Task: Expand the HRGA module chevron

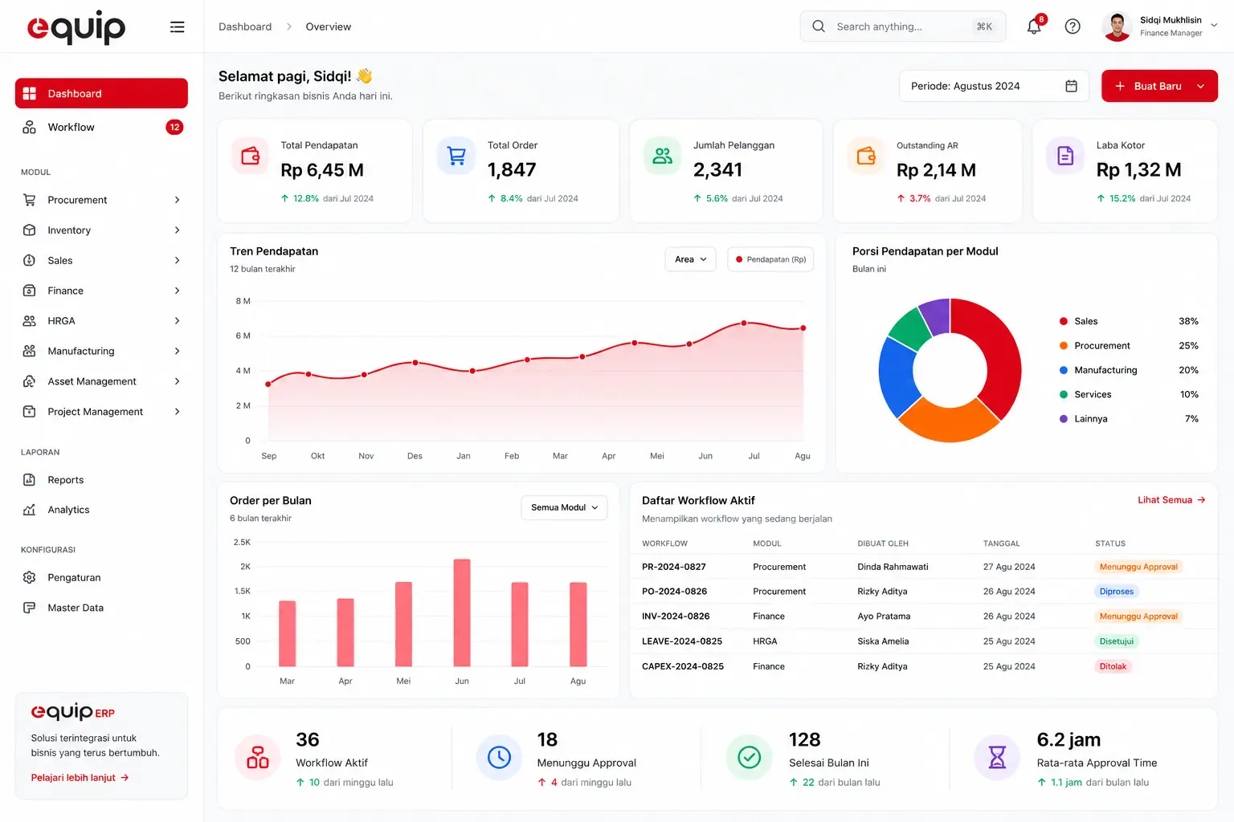Action: tap(178, 321)
